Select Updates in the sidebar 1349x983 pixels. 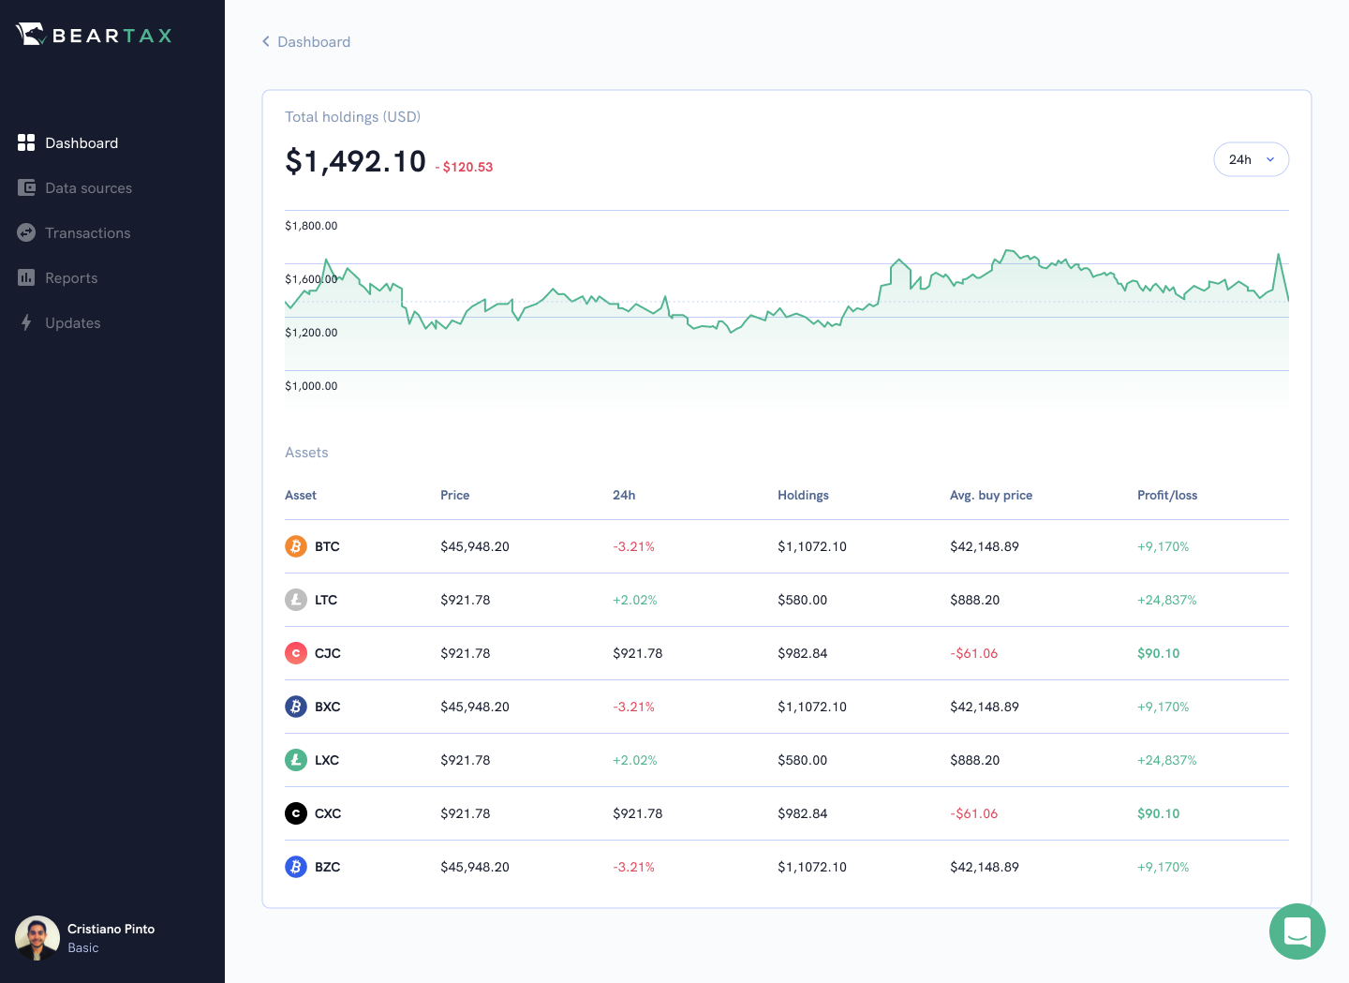(x=72, y=323)
